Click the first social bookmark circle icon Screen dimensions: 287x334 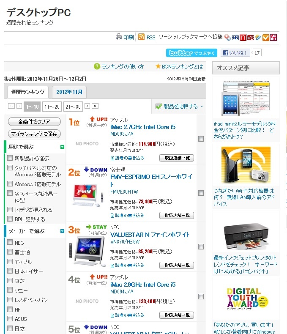click(227, 38)
